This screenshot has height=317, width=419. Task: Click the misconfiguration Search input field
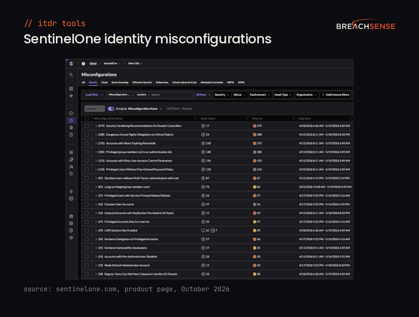pyautogui.click(x=172, y=95)
